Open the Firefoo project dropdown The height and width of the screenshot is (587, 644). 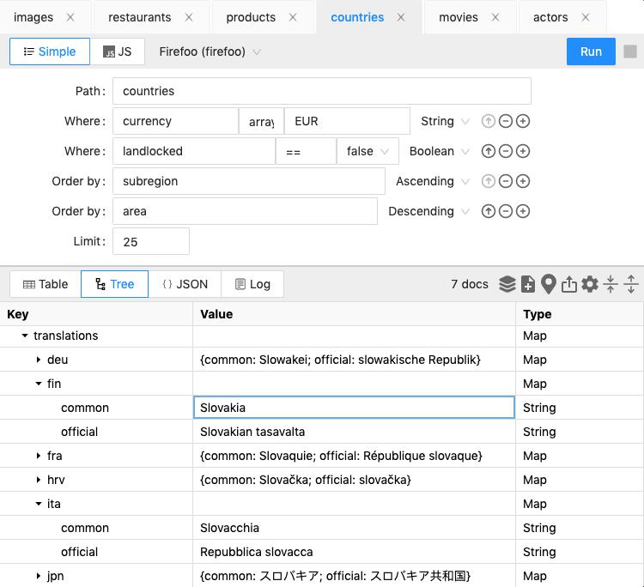[x=210, y=51]
